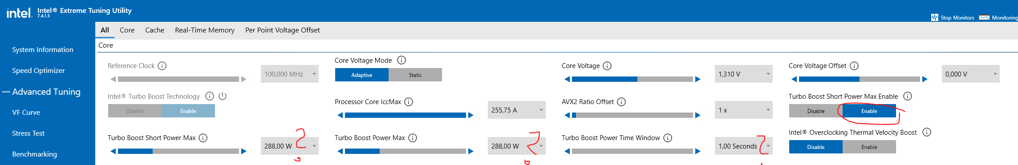Open Reference Clock info icon

pyautogui.click(x=162, y=66)
